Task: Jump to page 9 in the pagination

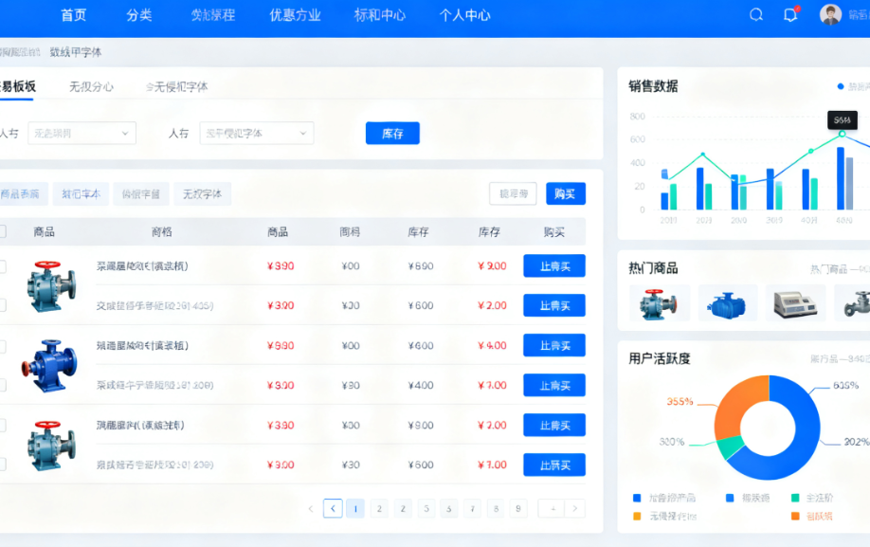Action: [x=518, y=508]
